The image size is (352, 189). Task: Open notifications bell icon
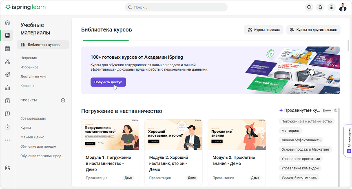pos(320,7)
